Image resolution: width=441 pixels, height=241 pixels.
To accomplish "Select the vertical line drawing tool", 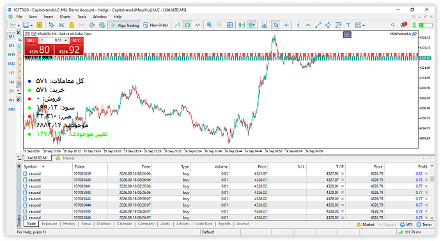I will 298,25.
